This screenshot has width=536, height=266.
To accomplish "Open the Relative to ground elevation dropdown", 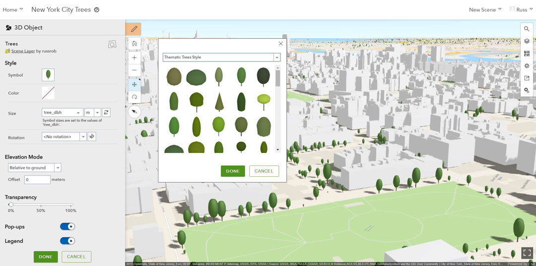I will (35, 167).
